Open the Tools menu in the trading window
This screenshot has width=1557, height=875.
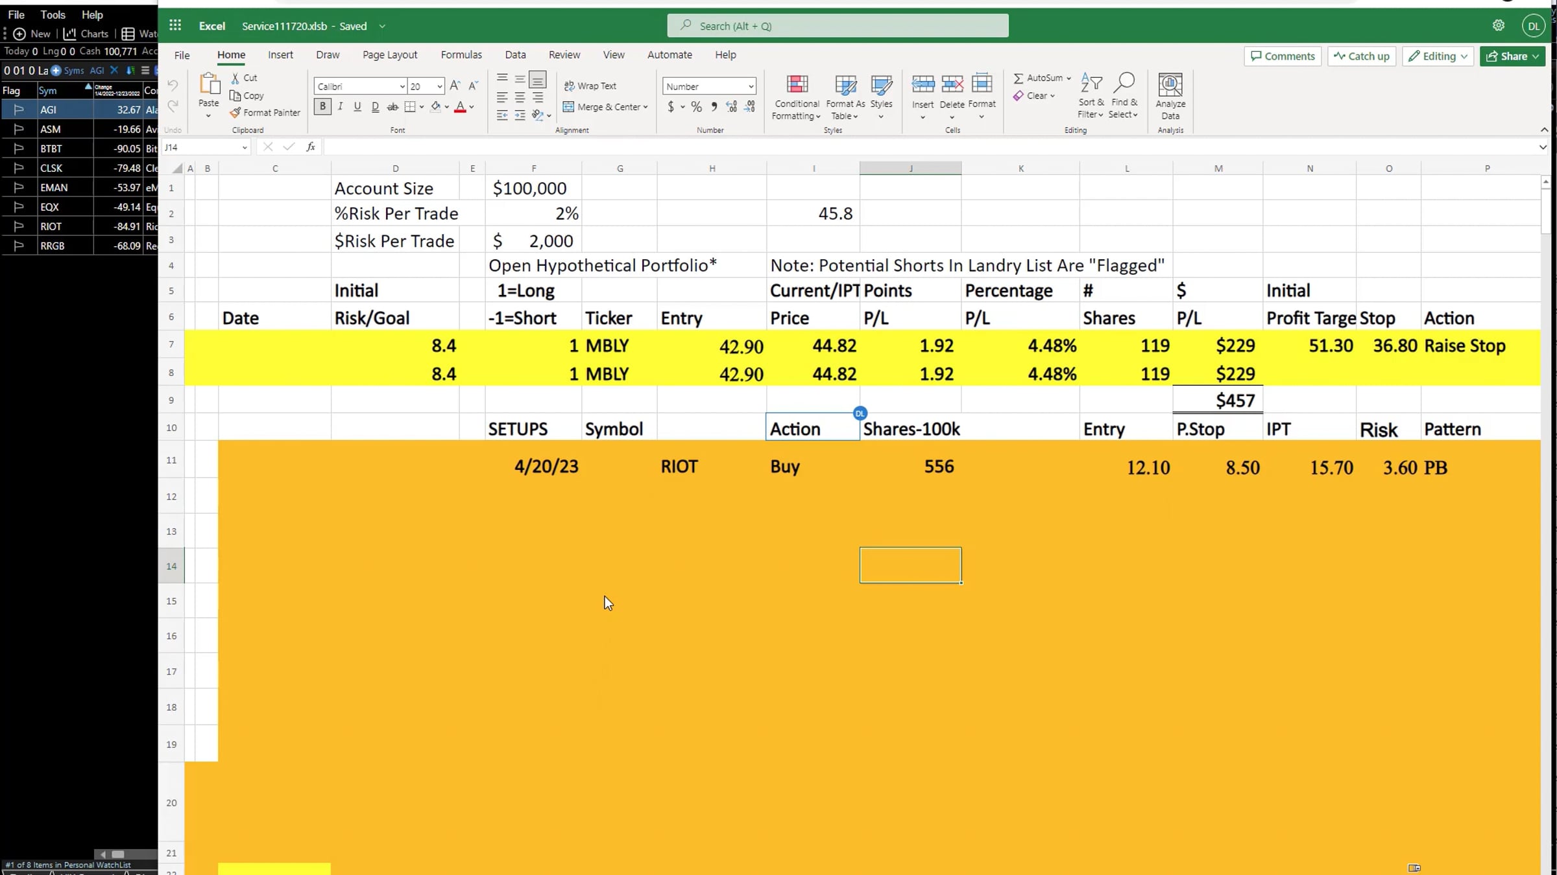tap(53, 14)
